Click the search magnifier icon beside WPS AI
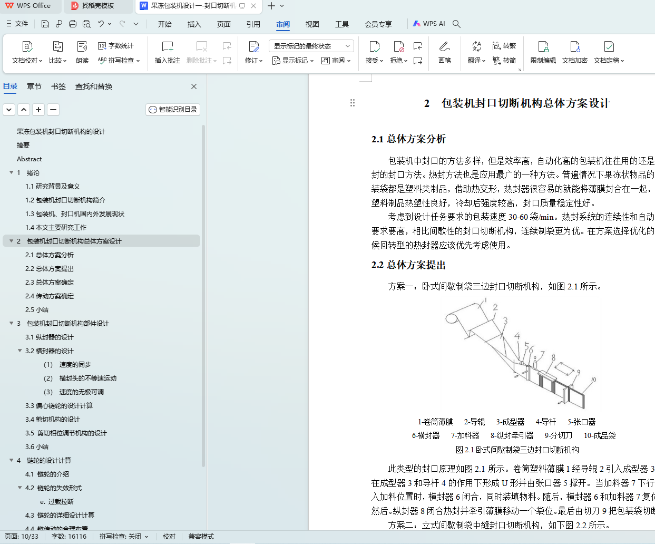The height and width of the screenshot is (544, 655). point(457,24)
